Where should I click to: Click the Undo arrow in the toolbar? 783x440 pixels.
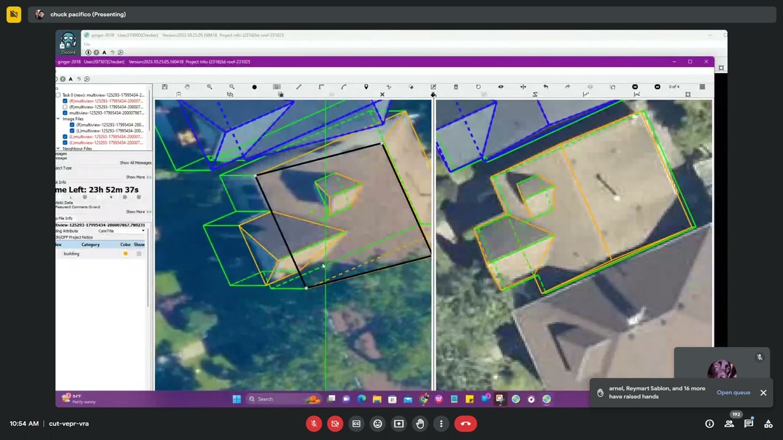point(546,87)
